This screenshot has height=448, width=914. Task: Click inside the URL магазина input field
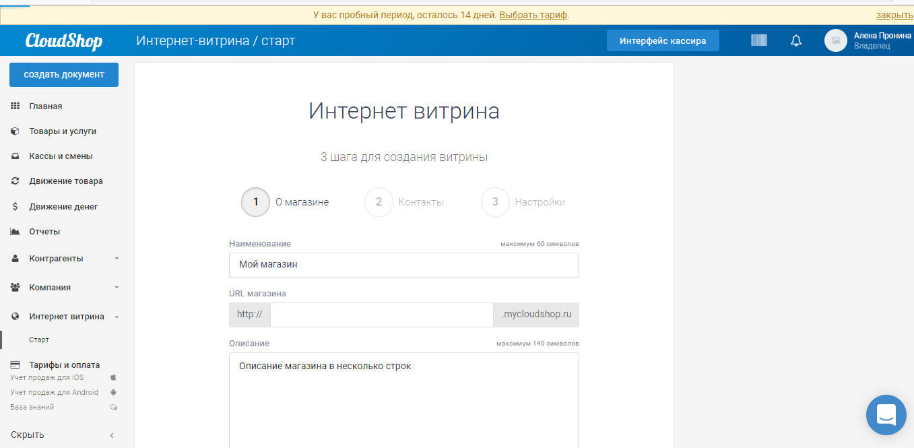[x=381, y=315]
